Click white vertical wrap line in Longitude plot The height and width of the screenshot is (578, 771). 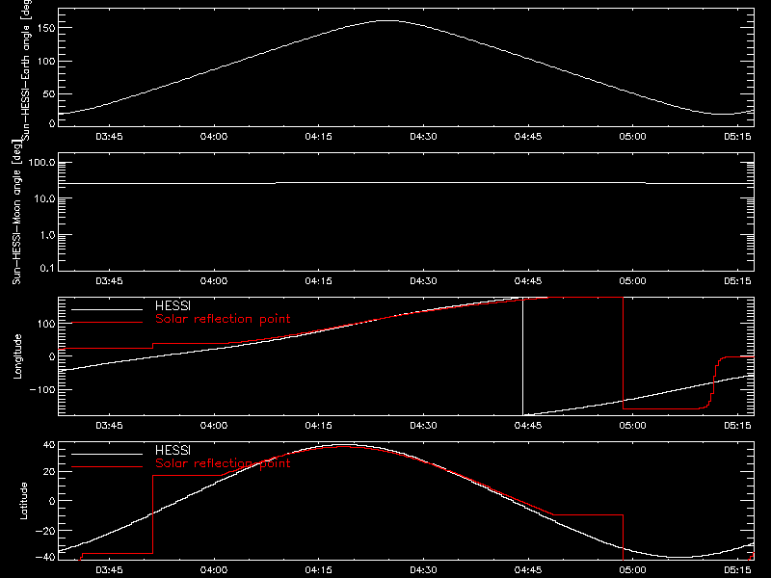pyautogui.click(x=522, y=356)
